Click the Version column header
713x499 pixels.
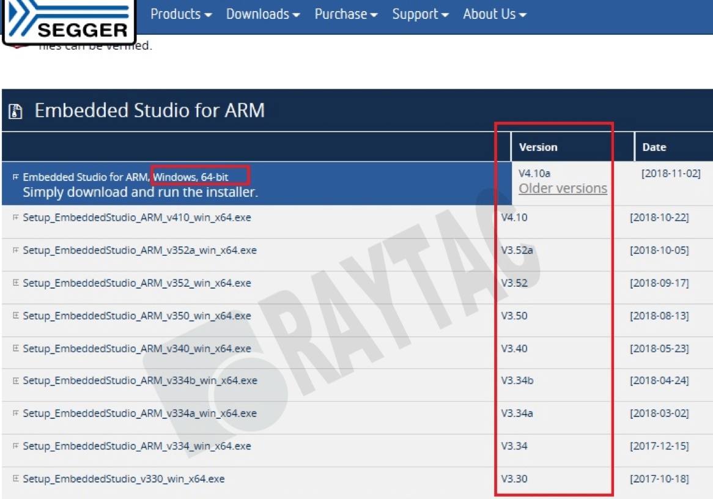[x=538, y=147]
